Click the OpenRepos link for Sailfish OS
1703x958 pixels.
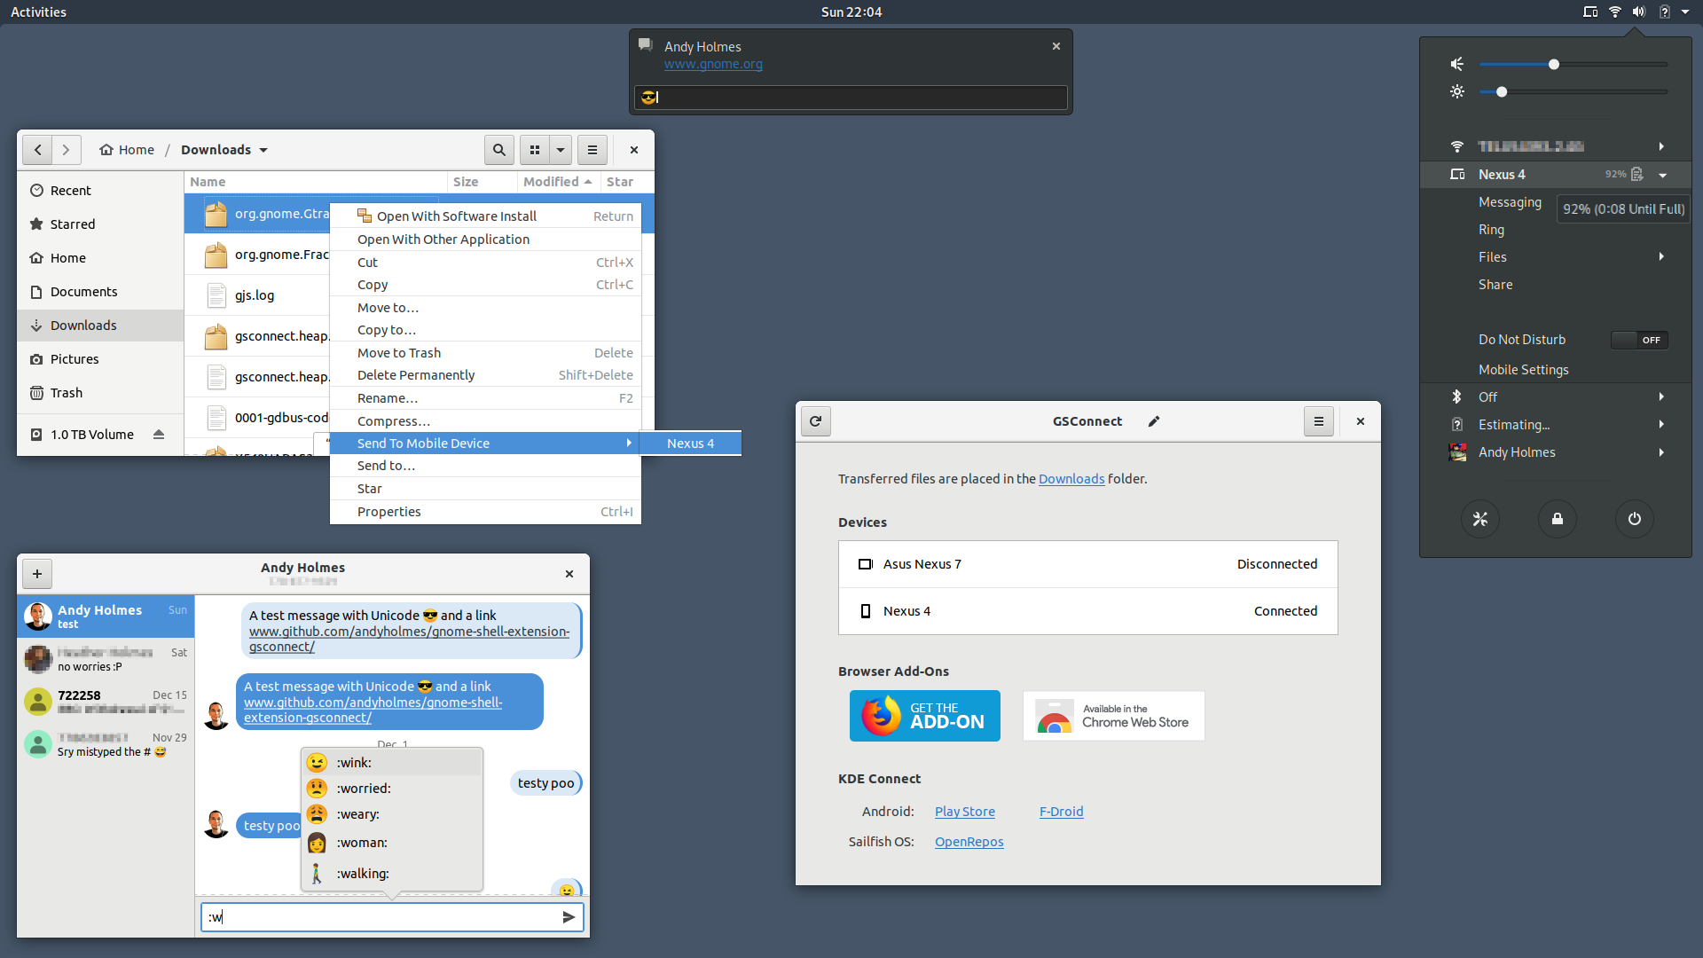[x=968, y=841]
